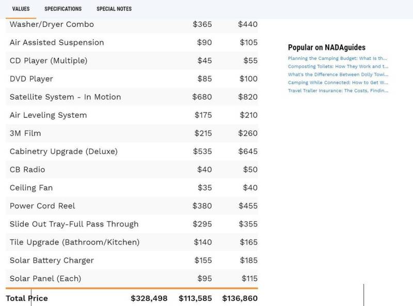Click the Power Cord Reel row label
Image resolution: width=413 pixels, height=306 pixels.
pos(42,206)
